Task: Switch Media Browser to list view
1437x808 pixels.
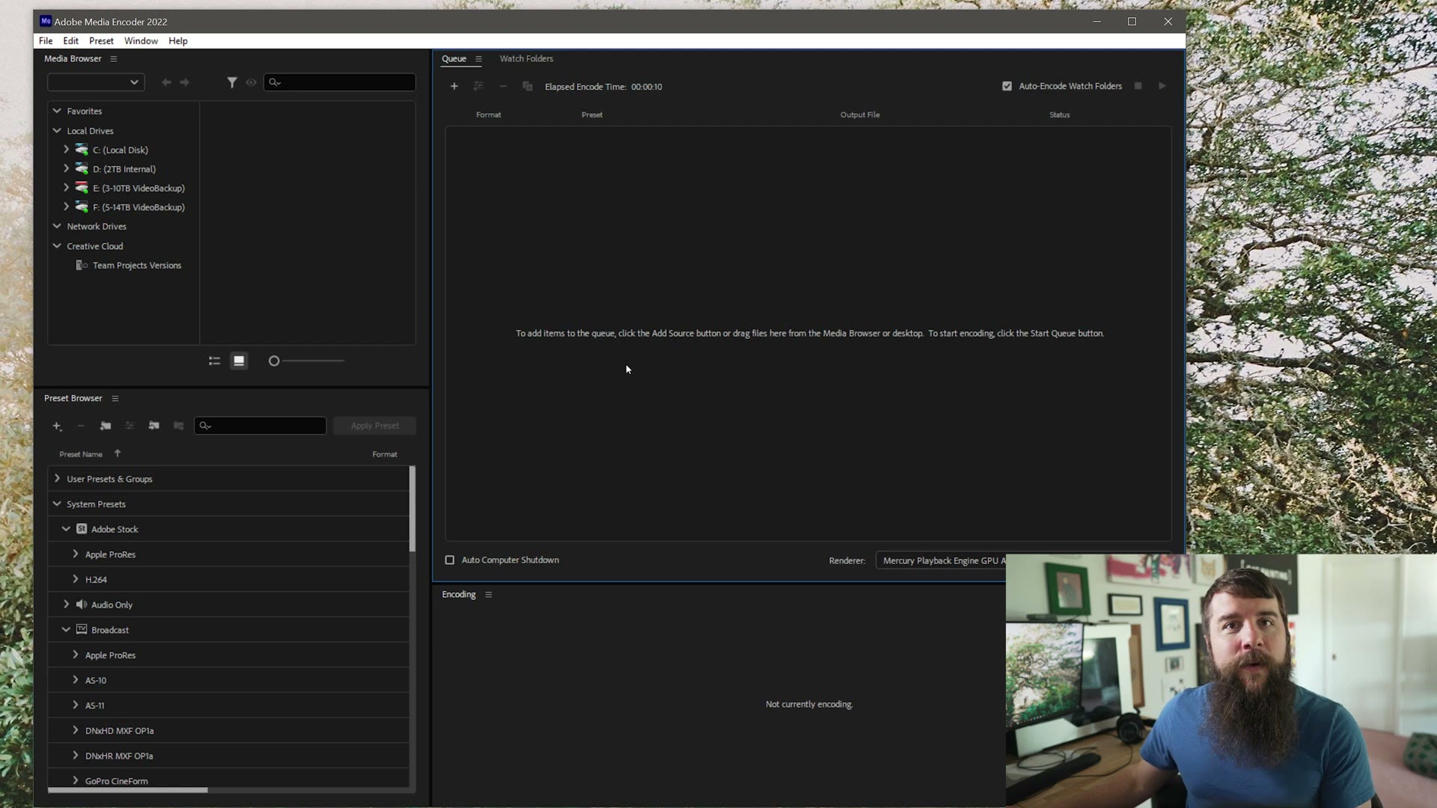Action: click(214, 361)
